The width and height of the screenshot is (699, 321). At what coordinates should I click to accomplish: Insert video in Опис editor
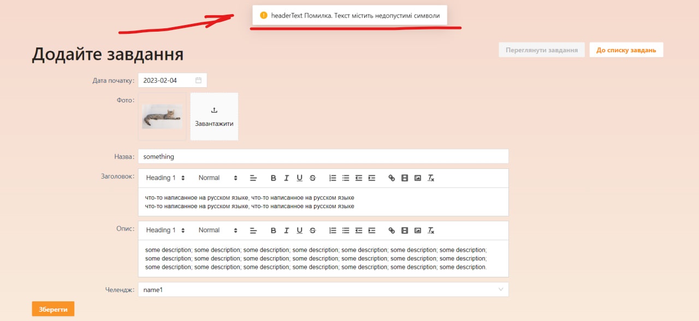tap(405, 230)
